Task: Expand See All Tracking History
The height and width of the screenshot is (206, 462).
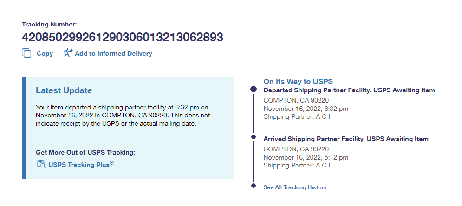Action: (295, 187)
